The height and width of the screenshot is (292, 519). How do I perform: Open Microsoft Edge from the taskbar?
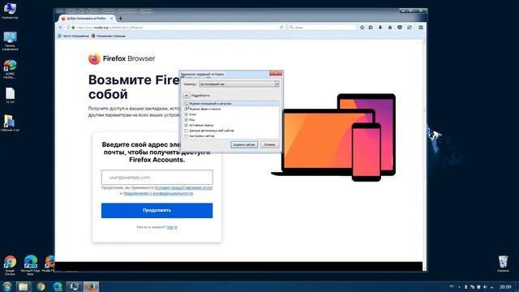coord(58,286)
